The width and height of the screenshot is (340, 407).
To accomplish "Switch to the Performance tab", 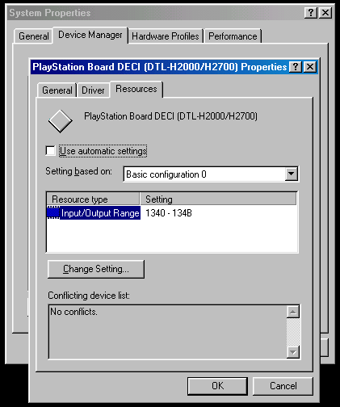I will tap(233, 36).
